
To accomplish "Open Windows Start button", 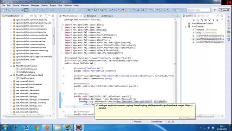I will pyautogui.click(x=5, y=128).
